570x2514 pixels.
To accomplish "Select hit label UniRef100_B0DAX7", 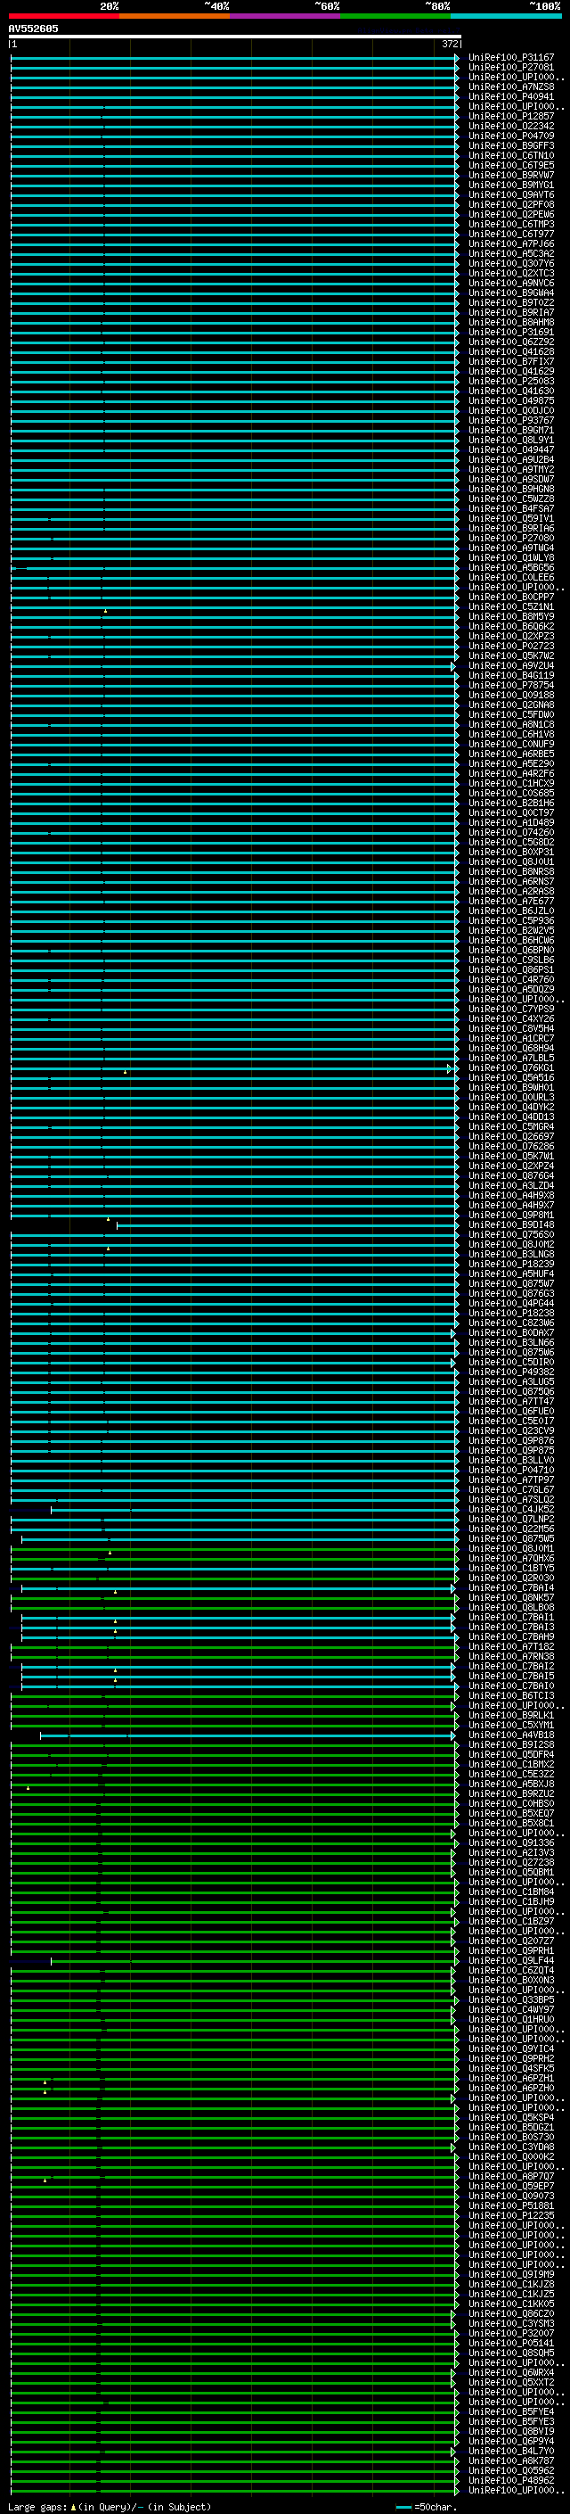I will click(511, 1332).
